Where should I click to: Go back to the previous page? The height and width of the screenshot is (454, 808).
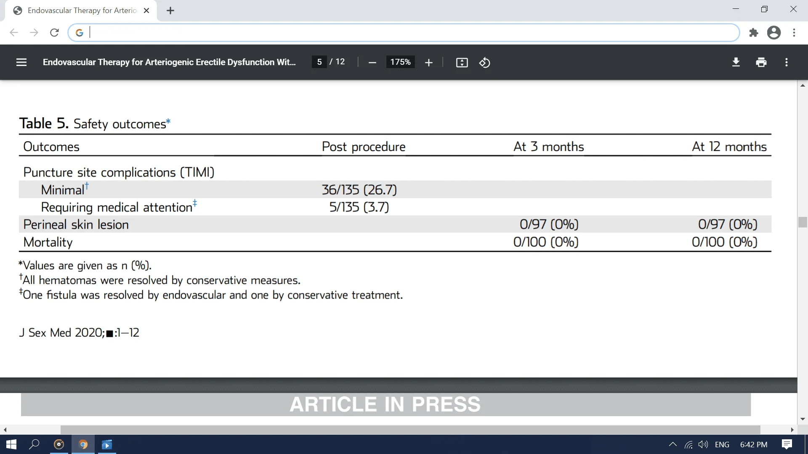(14, 32)
